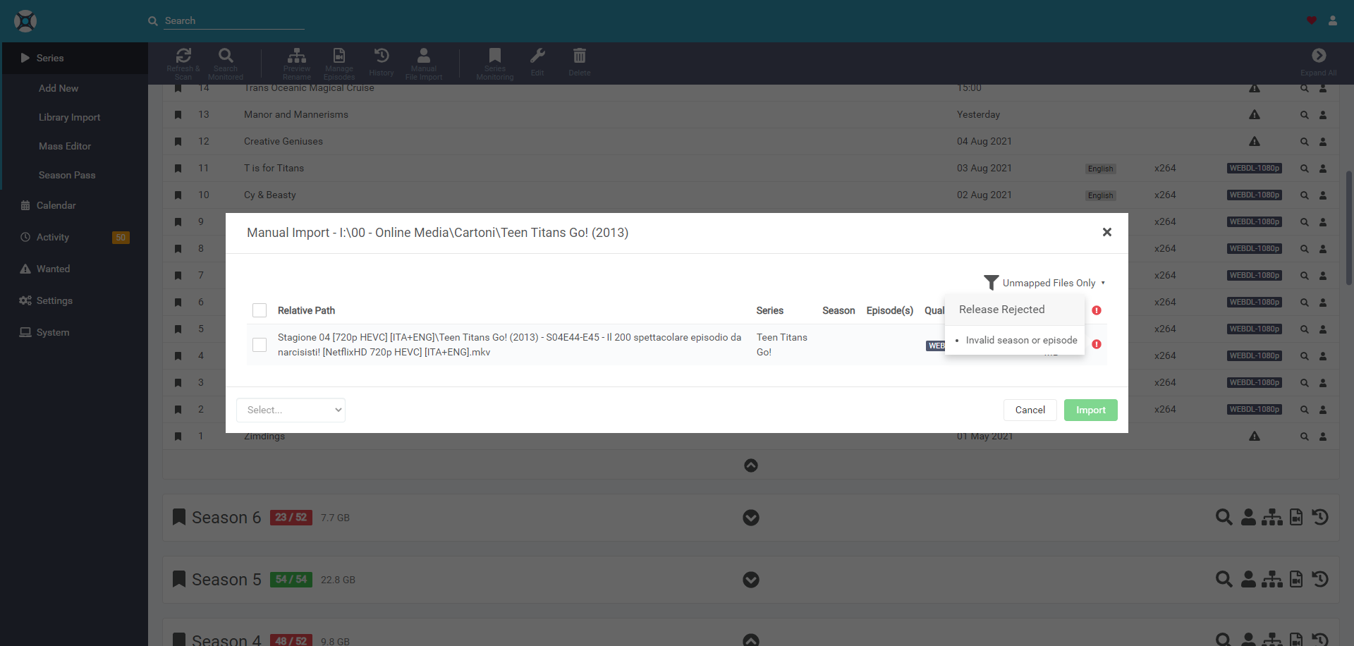Open Season Pass from the sidebar menu
1354x646 pixels.
pyautogui.click(x=67, y=174)
